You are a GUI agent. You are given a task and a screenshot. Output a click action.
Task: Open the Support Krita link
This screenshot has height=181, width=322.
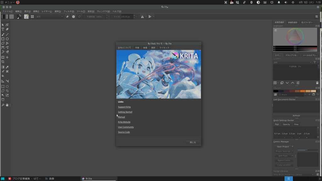[x=124, y=107]
